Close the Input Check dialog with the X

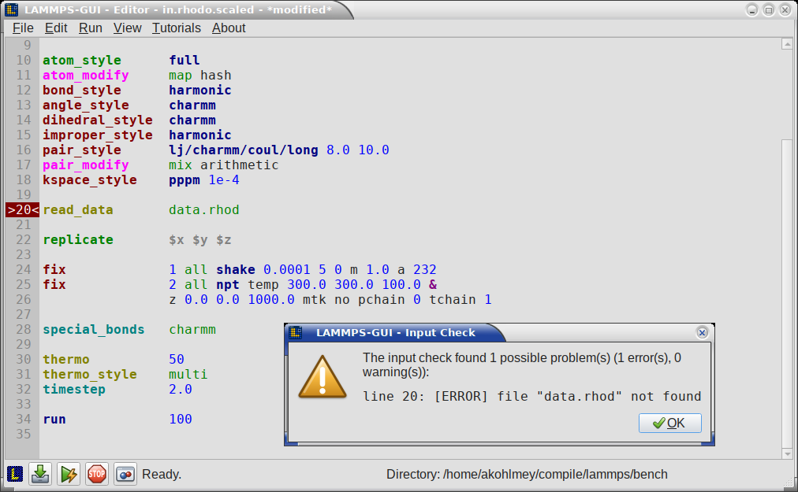703,332
